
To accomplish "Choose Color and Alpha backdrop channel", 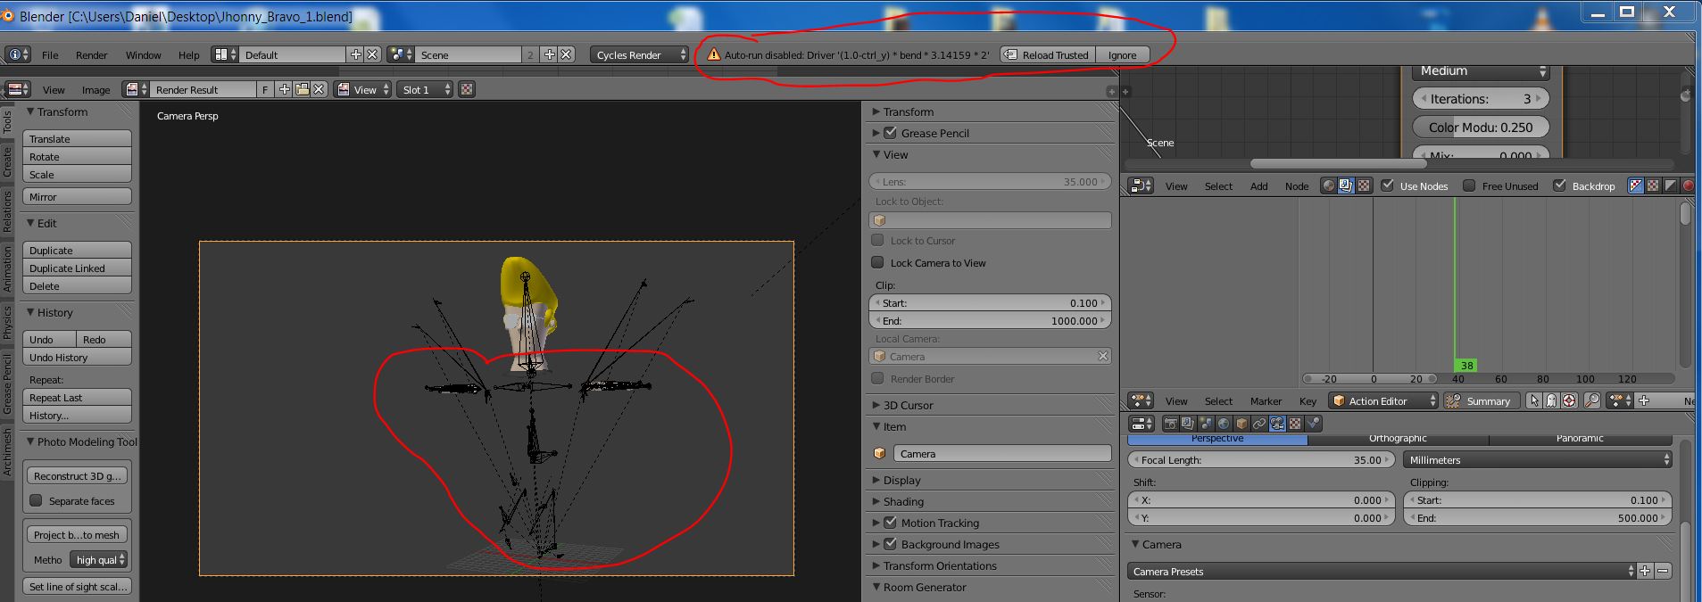I will (1636, 186).
